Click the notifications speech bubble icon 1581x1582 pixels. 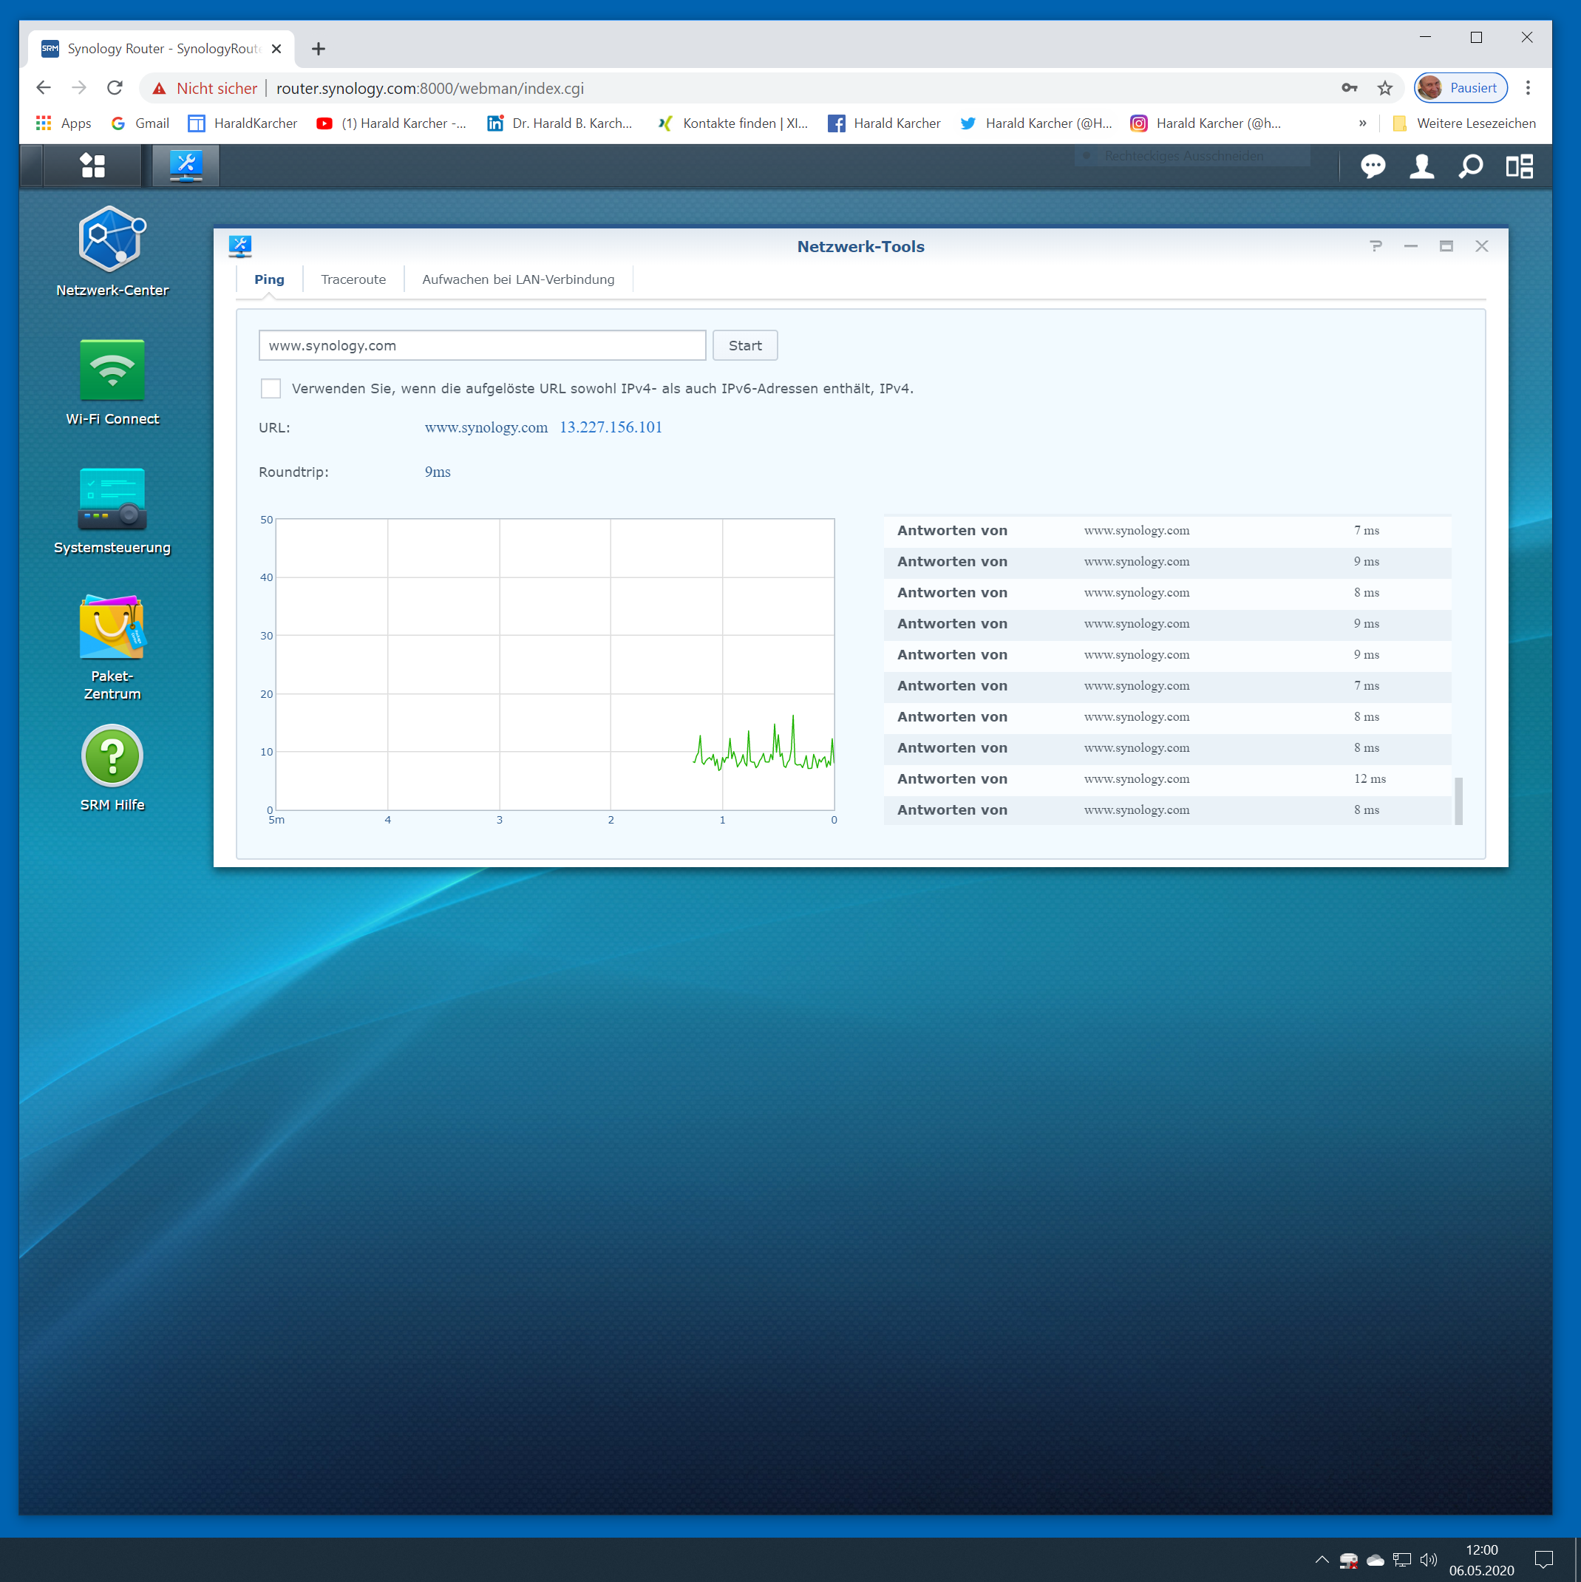point(1373,167)
